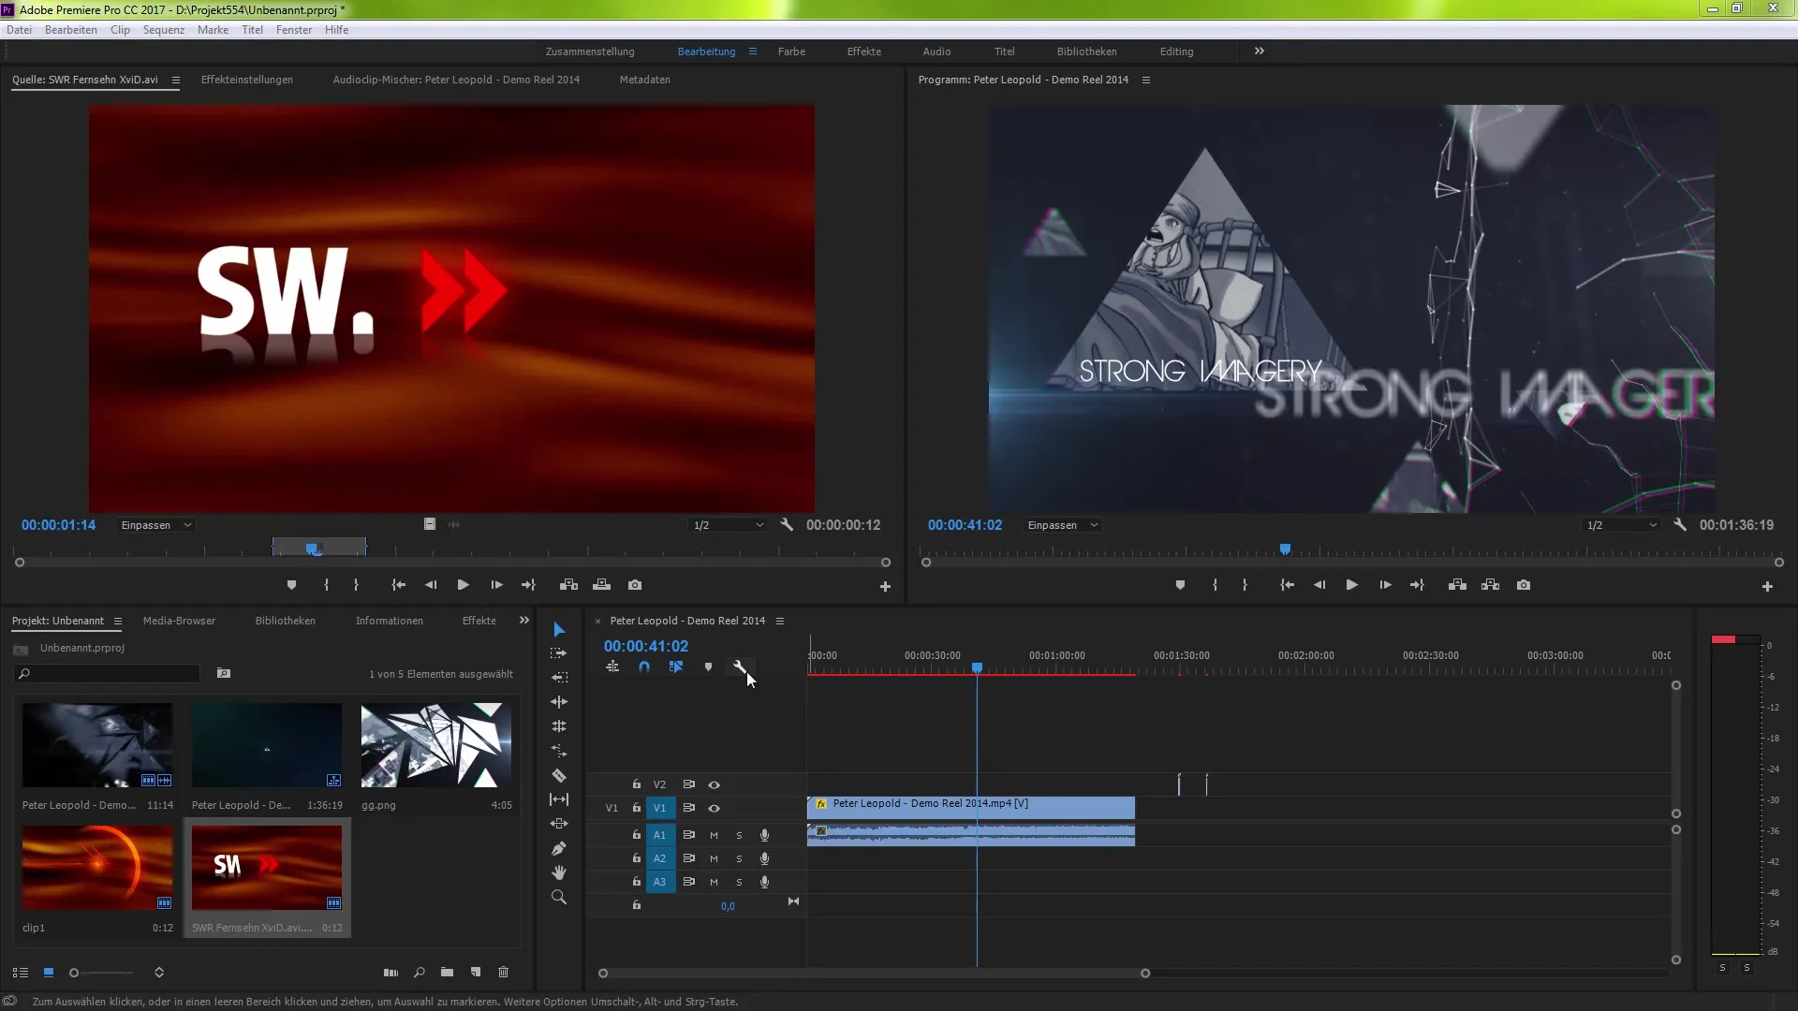Play the Source monitor clip
This screenshot has width=1798, height=1011.
[x=463, y=585]
